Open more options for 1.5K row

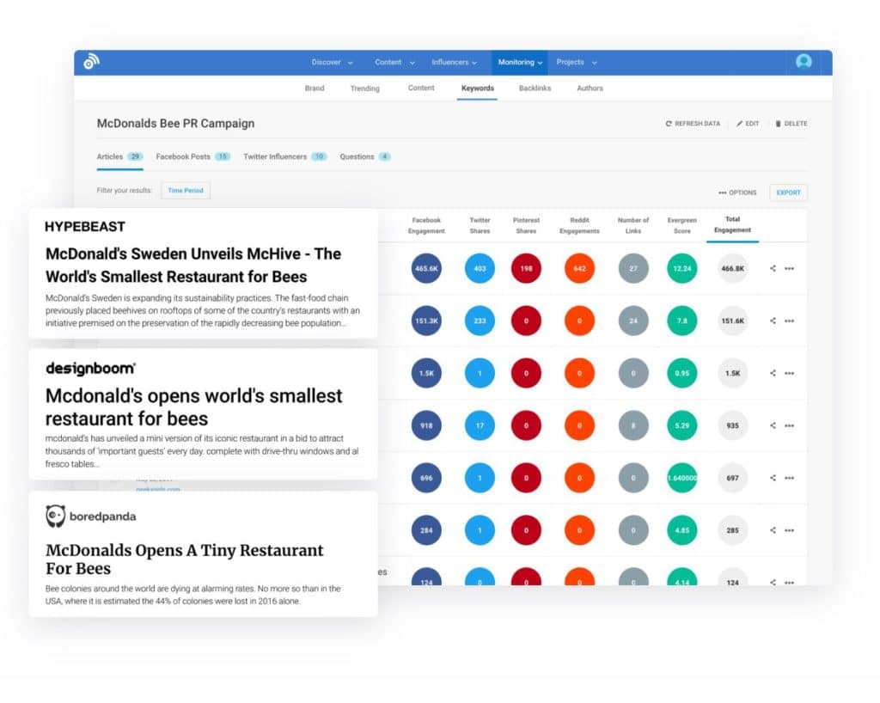coord(789,373)
